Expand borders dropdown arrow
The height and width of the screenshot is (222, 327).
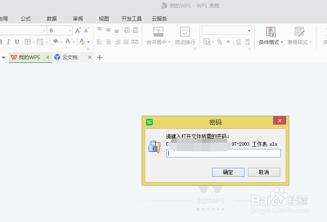(34, 42)
